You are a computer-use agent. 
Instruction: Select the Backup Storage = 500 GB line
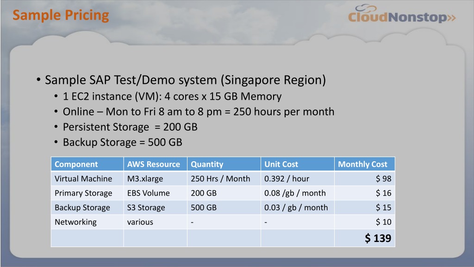(122, 142)
